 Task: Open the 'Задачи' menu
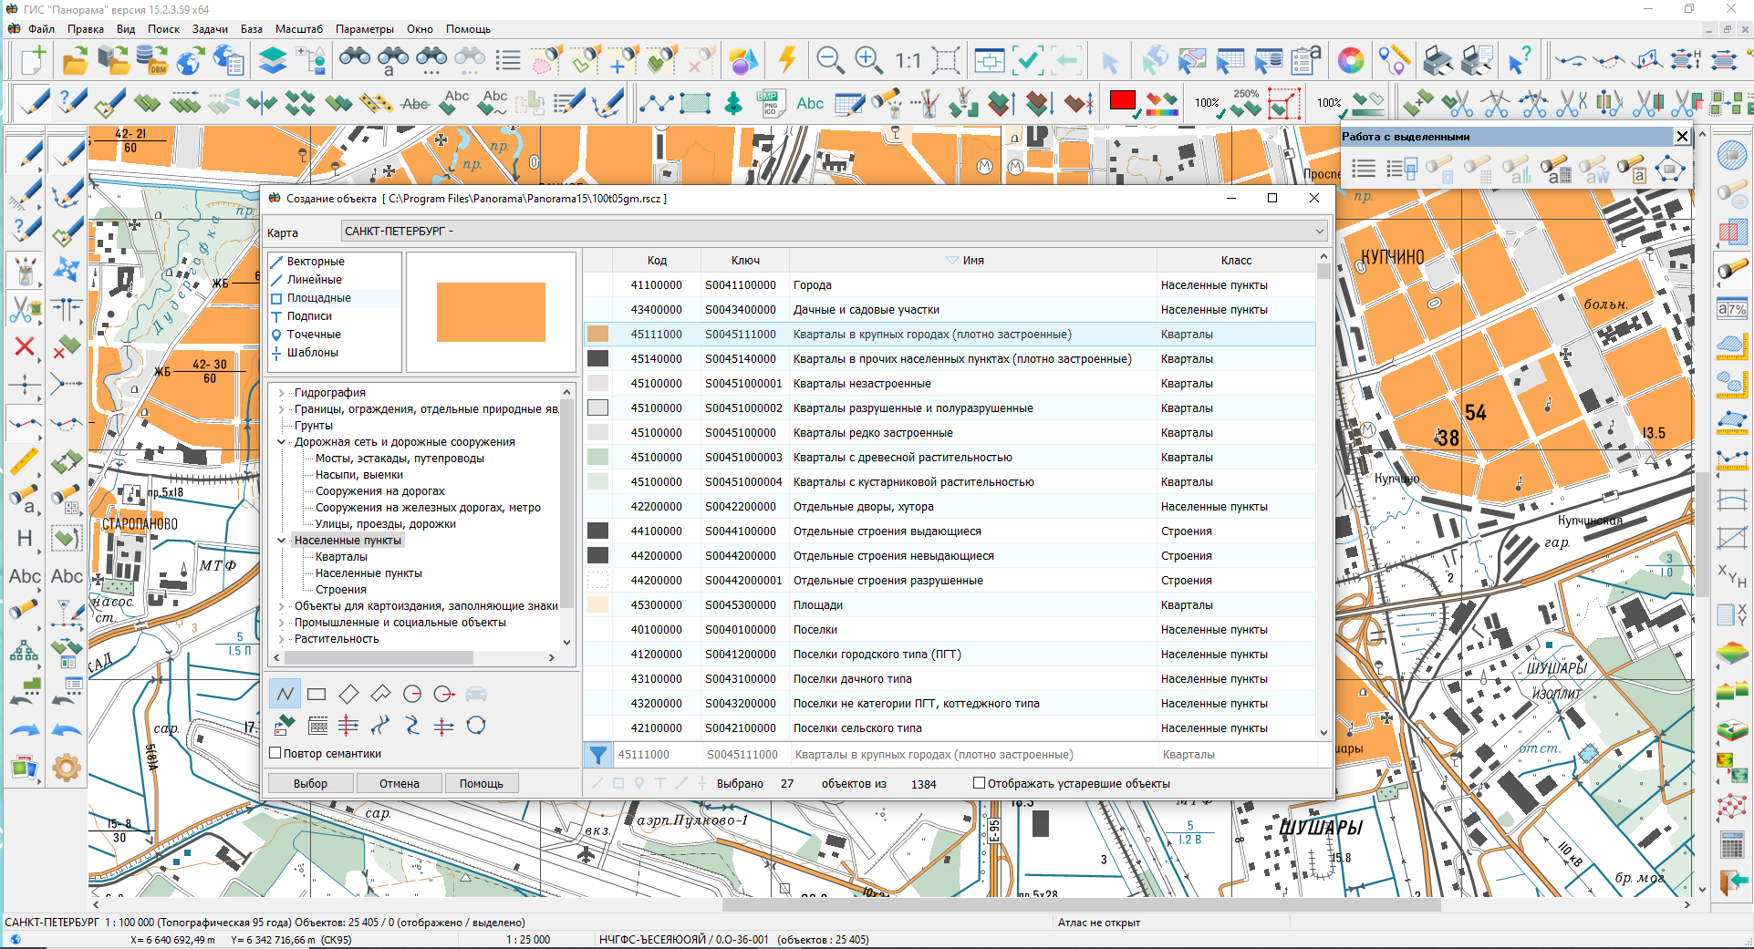[210, 29]
